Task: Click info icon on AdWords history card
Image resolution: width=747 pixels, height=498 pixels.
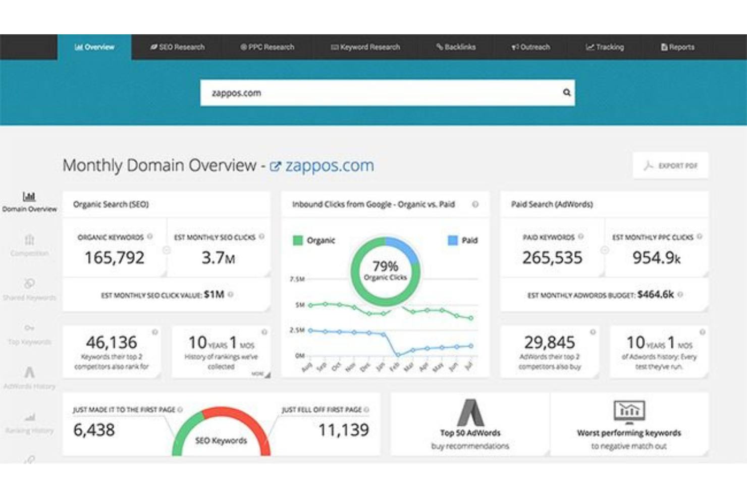Action: click(702, 332)
